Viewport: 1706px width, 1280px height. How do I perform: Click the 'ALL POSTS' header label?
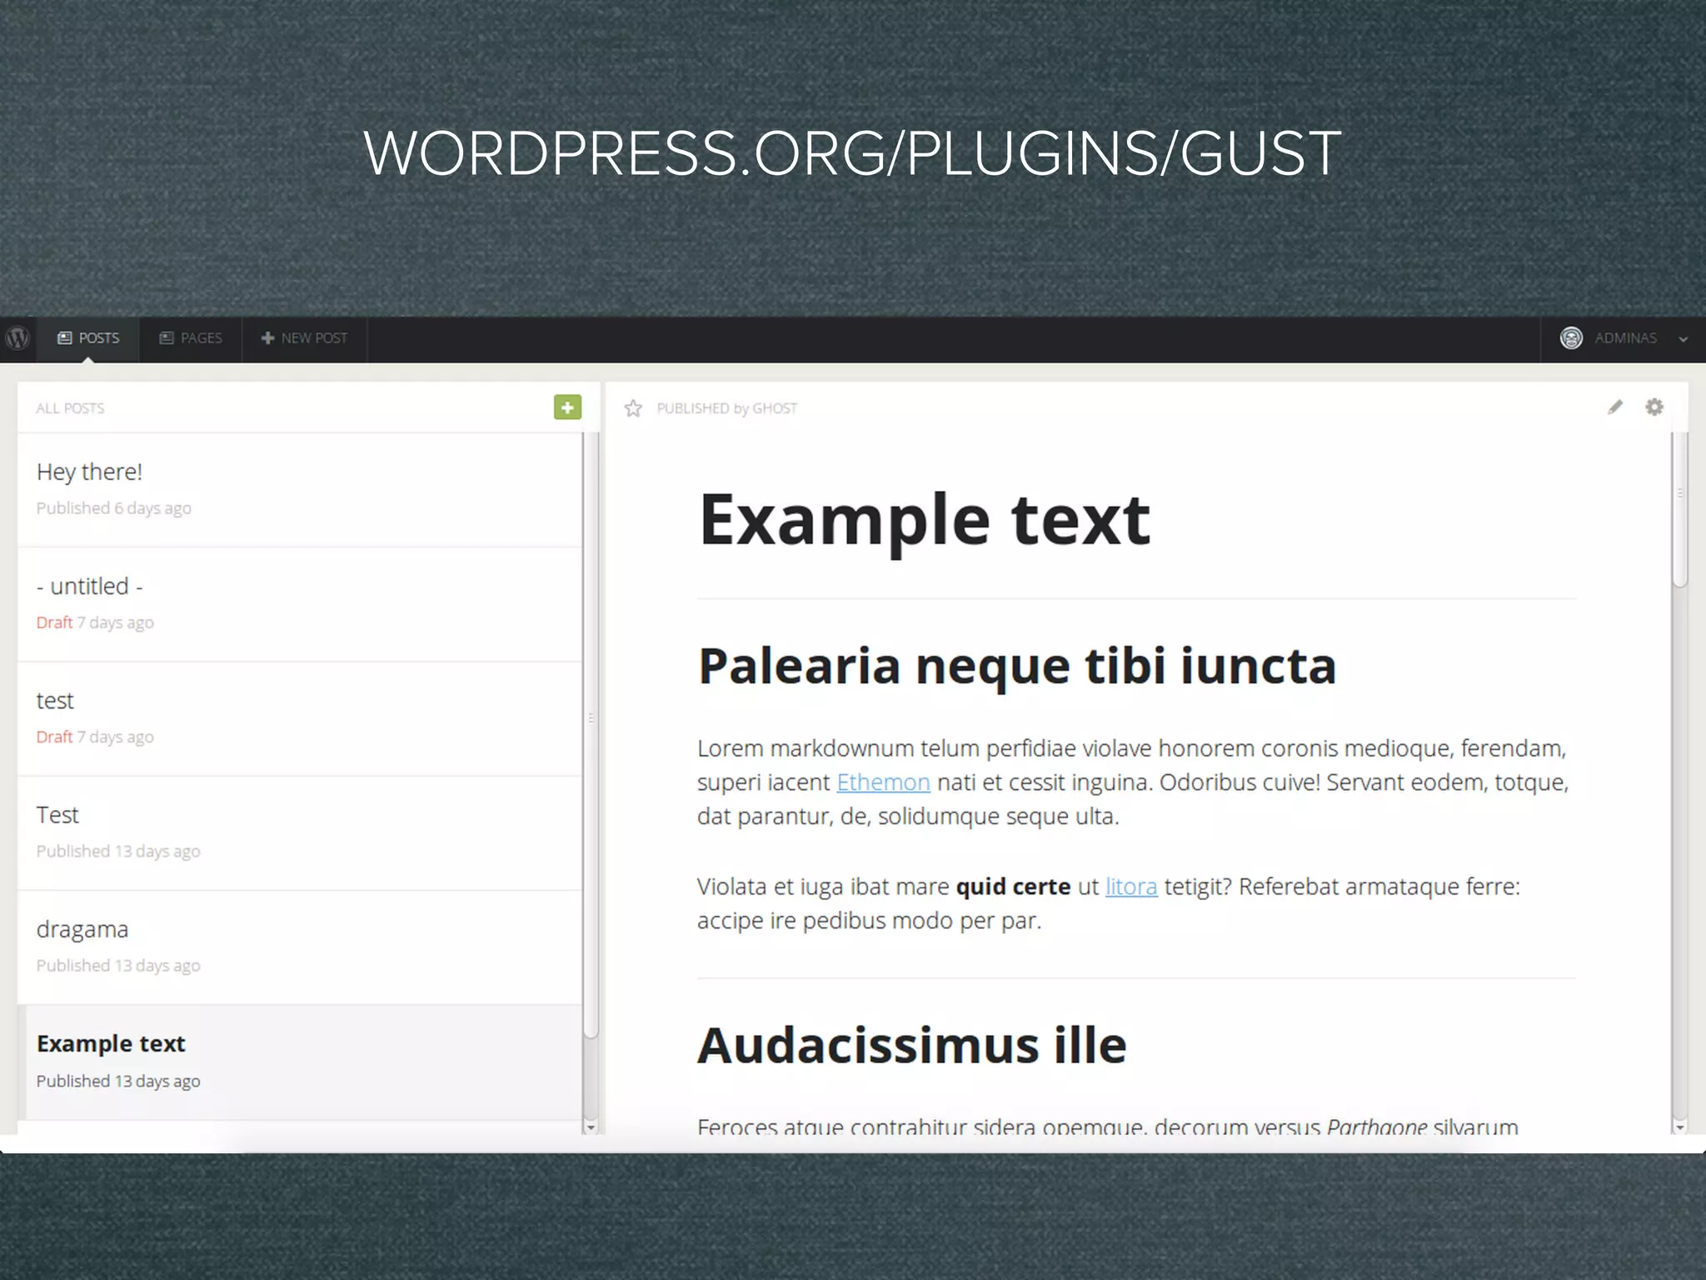[70, 408]
